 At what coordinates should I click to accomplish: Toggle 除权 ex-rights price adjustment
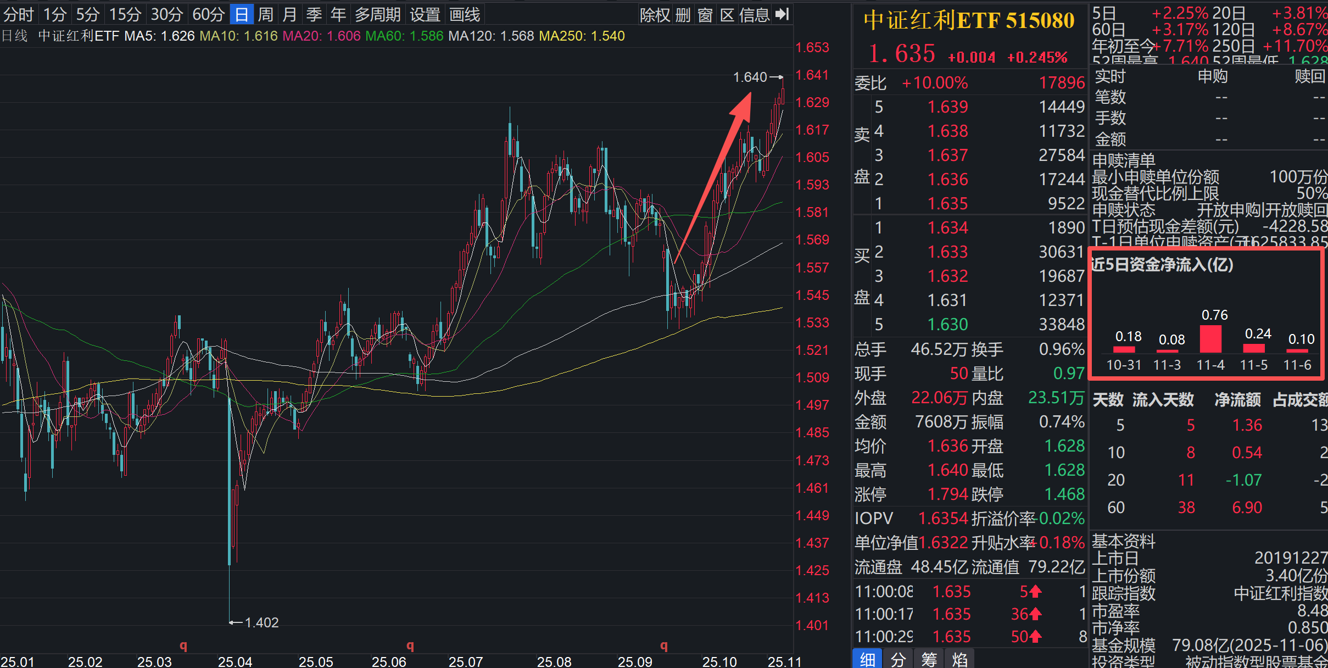(655, 14)
